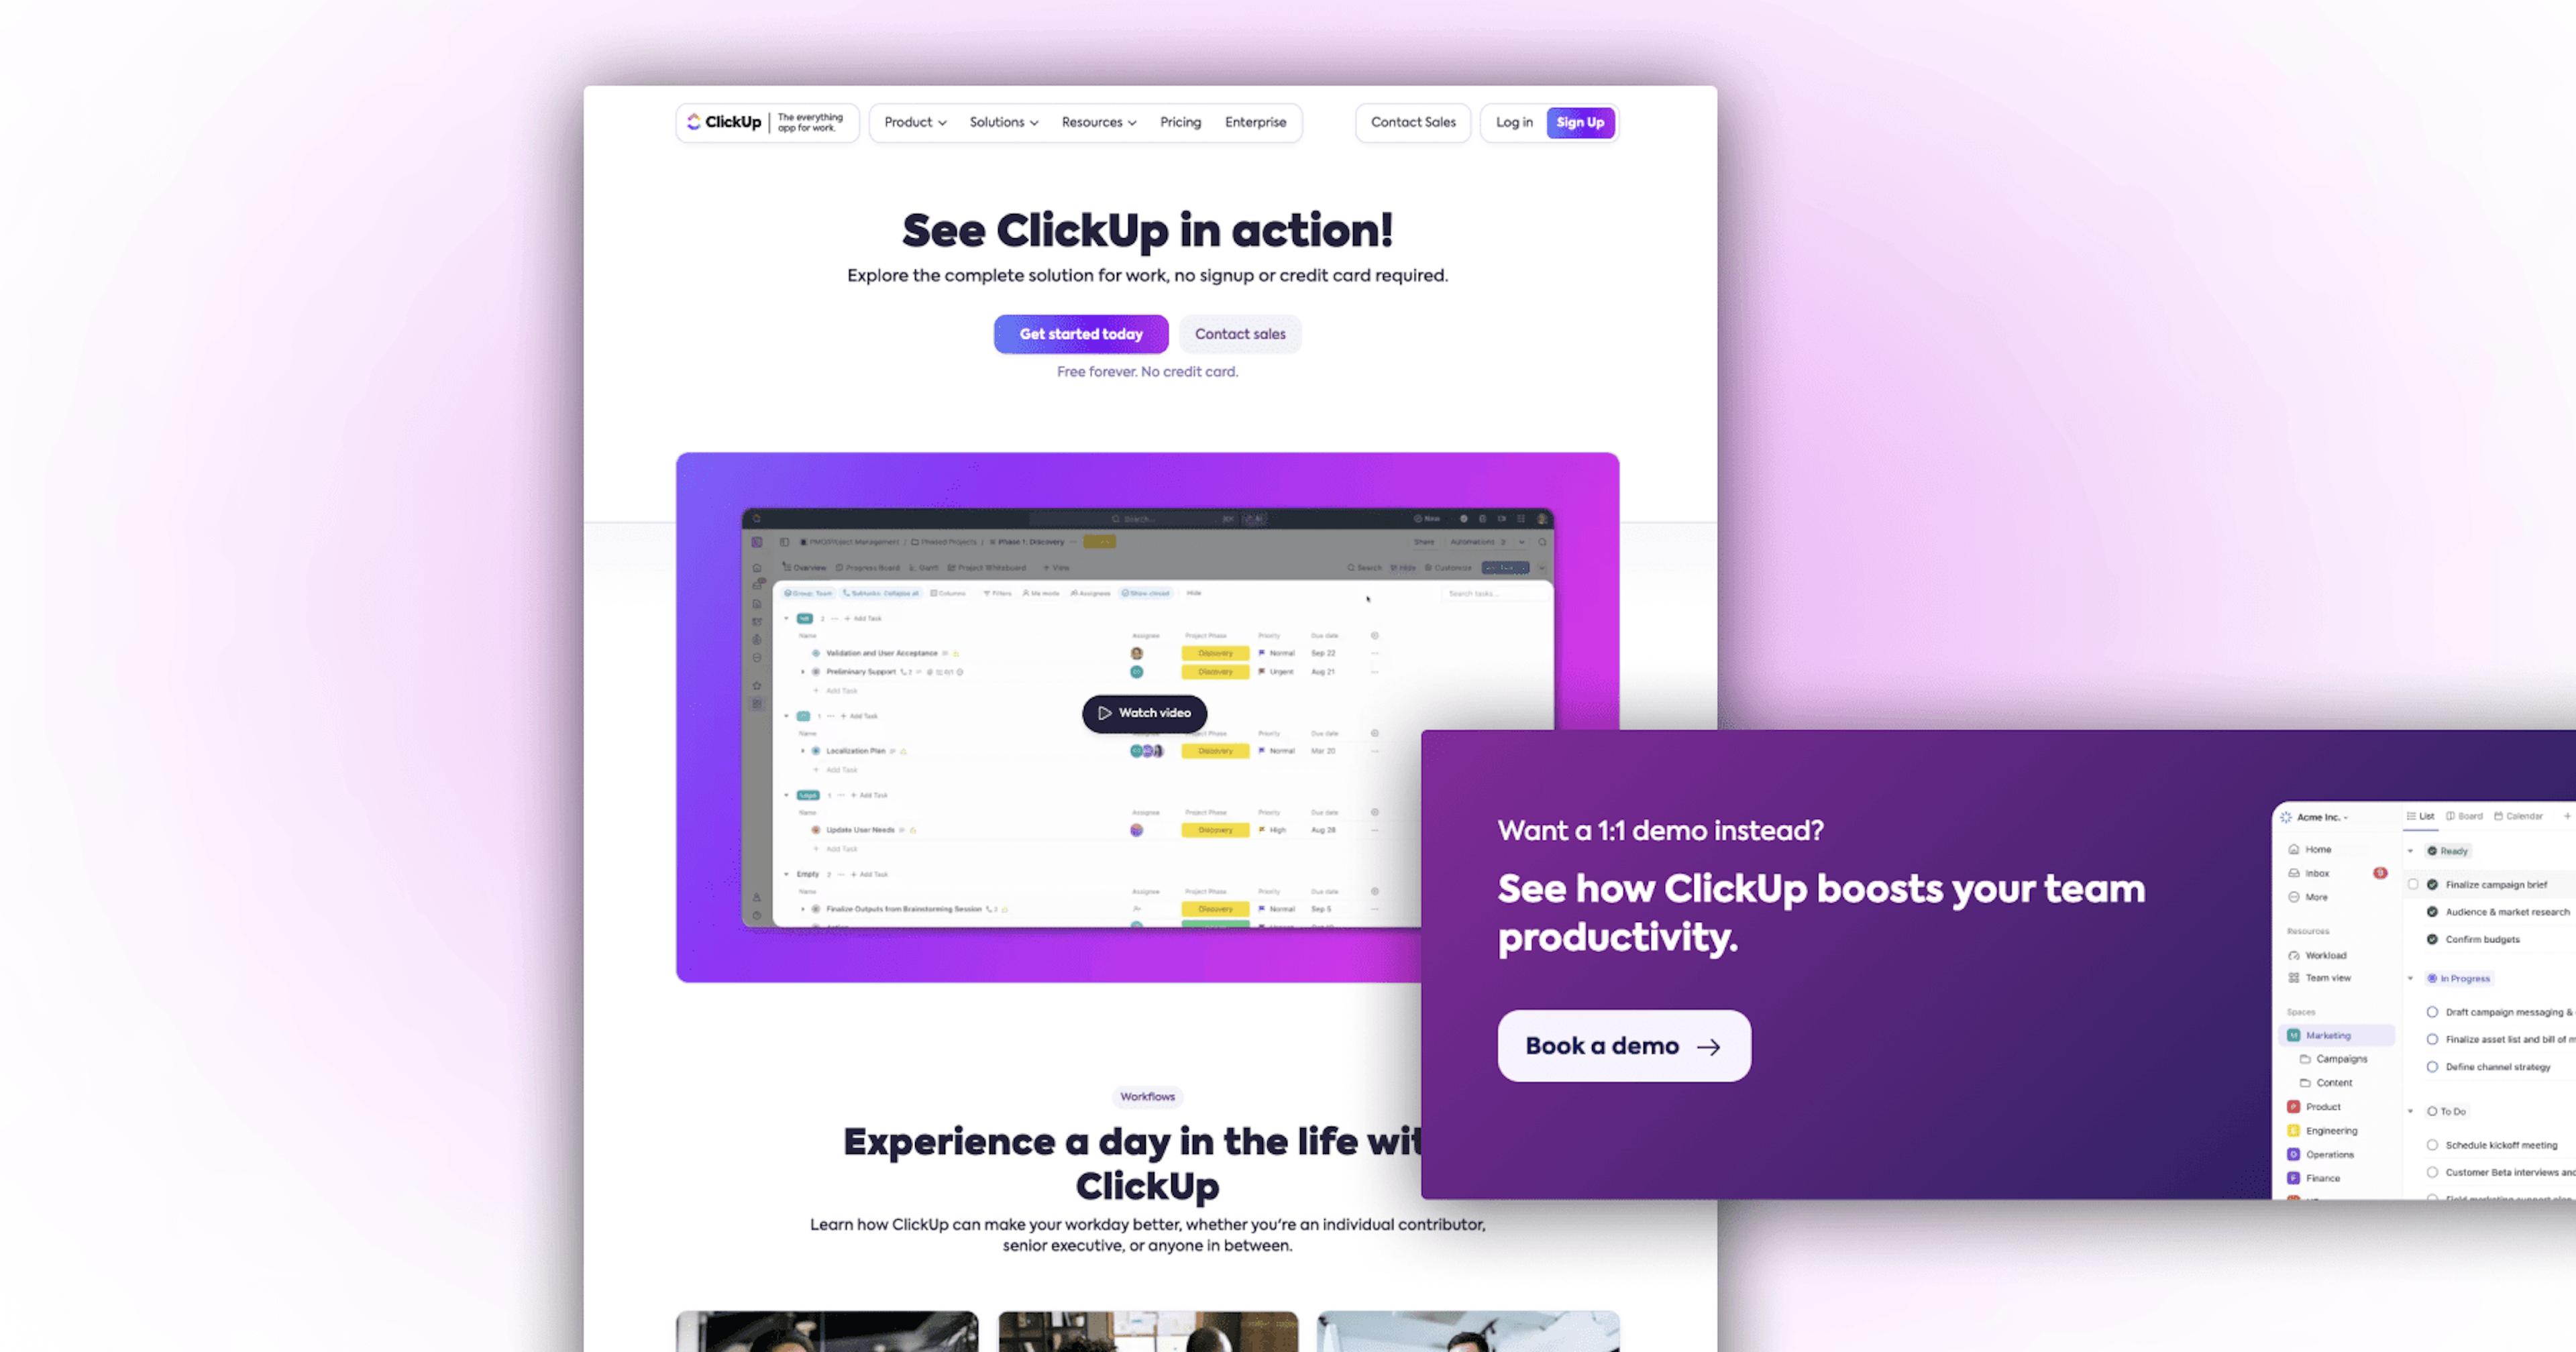This screenshot has width=2576, height=1352.
Task: Click the Watch video play icon
Action: (x=1104, y=712)
